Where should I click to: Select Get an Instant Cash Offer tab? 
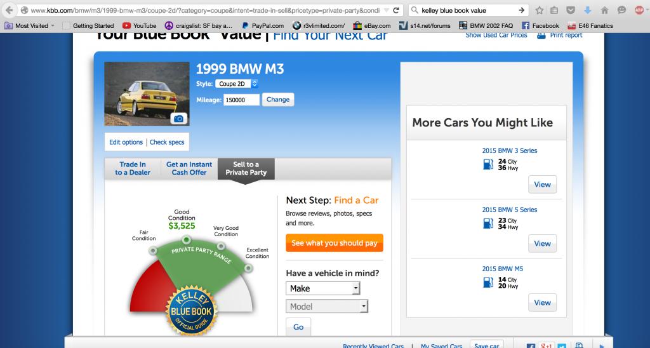[x=189, y=168]
